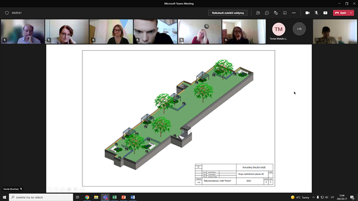
Task: Toggle the taskbar microphone tray icon
Action: (x=317, y=197)
